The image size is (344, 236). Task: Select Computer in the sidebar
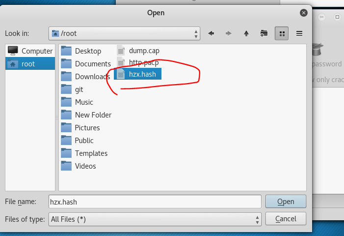tap(36, 51)
